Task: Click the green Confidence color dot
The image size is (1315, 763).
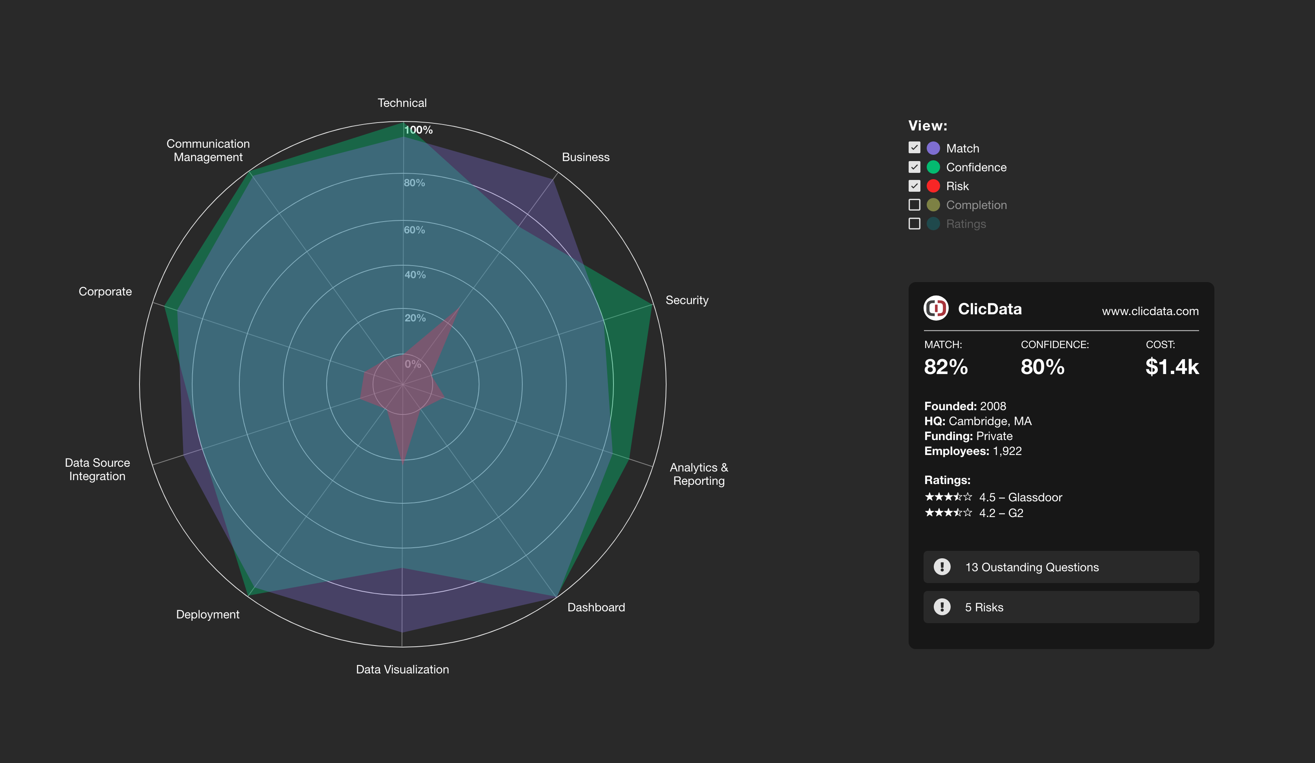Action: point(933,167)
